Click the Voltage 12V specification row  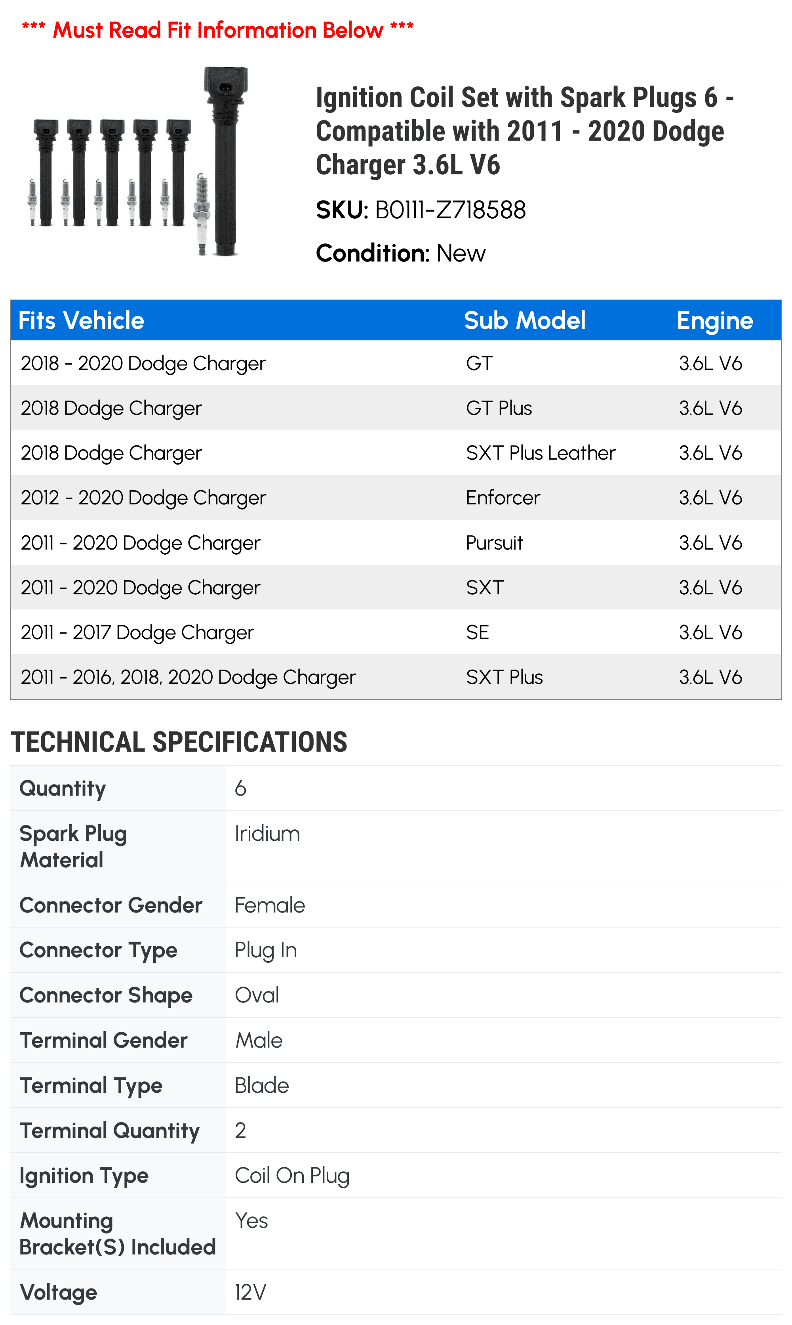(x=396, y=1292)
